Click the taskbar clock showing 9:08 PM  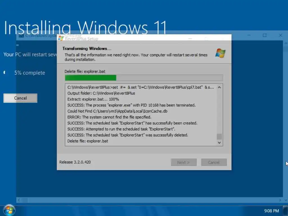(x=271, y=211)
